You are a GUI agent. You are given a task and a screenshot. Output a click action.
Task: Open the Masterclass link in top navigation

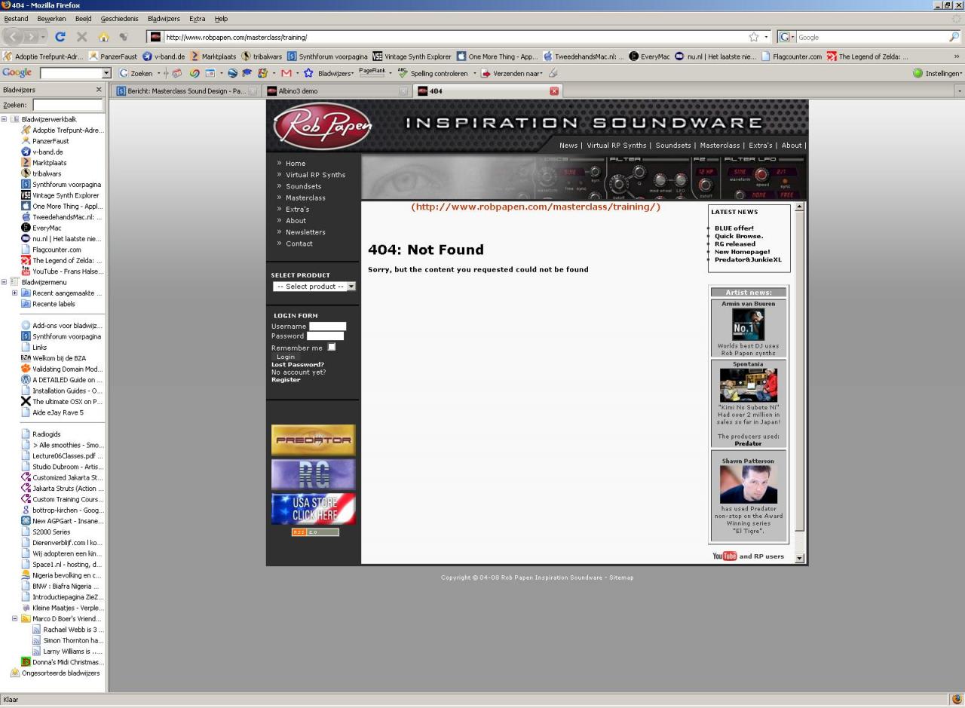[720, 146]
